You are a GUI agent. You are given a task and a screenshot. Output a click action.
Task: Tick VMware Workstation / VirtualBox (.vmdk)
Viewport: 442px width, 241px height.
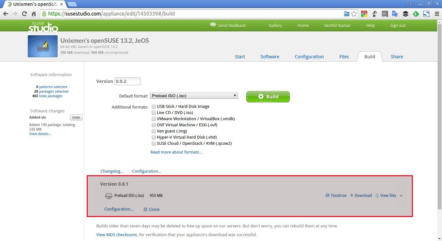coord(154,119)
